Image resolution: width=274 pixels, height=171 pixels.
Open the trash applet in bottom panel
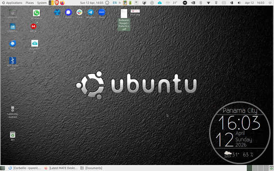tap(271, 168)
